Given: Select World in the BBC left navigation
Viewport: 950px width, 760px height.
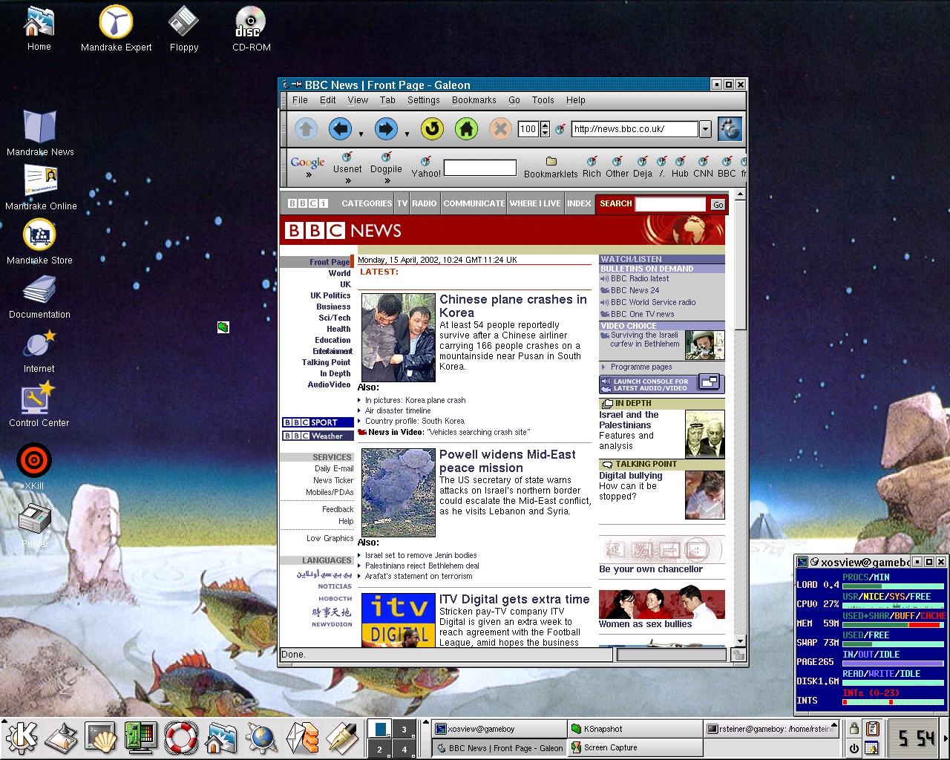Looking at the screenshot, I should coord(339,273).
